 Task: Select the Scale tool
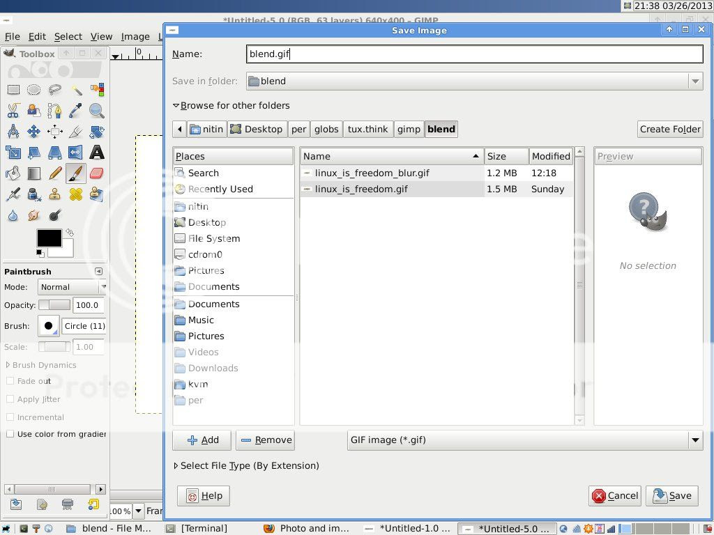(13, 153)
